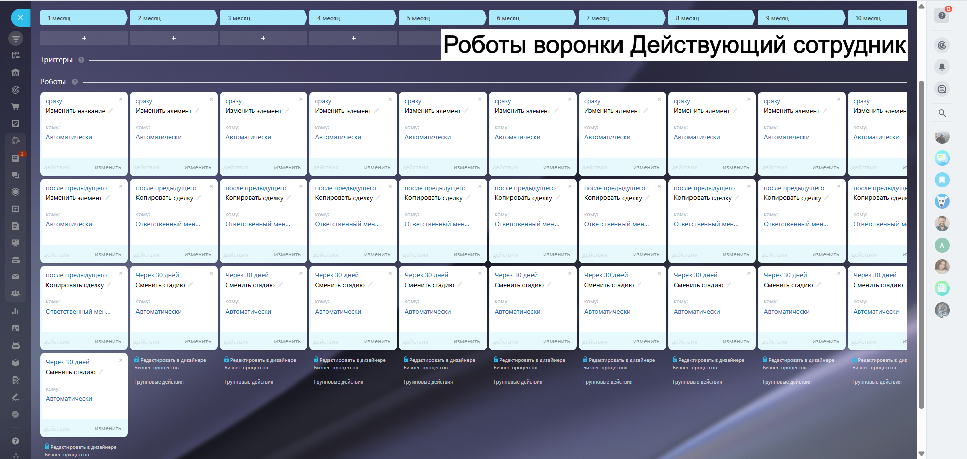Open the shopping cart icon in left sidebar
This screenshot has height=459, width=967.
[x=16, y=107]
